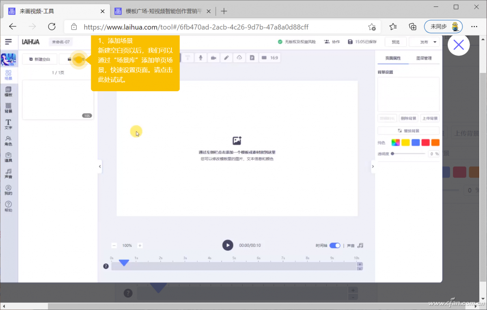Screen dimensions: 487x310
Task: Click the transparency percent value field
Action: (434, 154)
